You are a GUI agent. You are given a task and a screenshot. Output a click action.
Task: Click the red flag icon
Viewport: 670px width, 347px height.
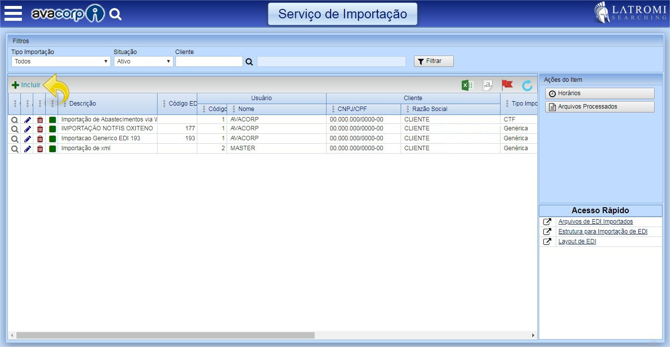(x=507, y=85)
